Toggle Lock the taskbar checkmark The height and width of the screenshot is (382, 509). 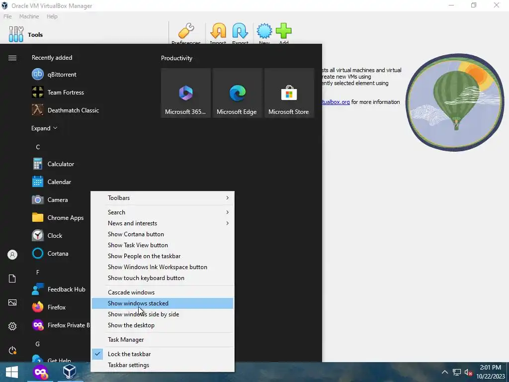click(x=163, y=354)
